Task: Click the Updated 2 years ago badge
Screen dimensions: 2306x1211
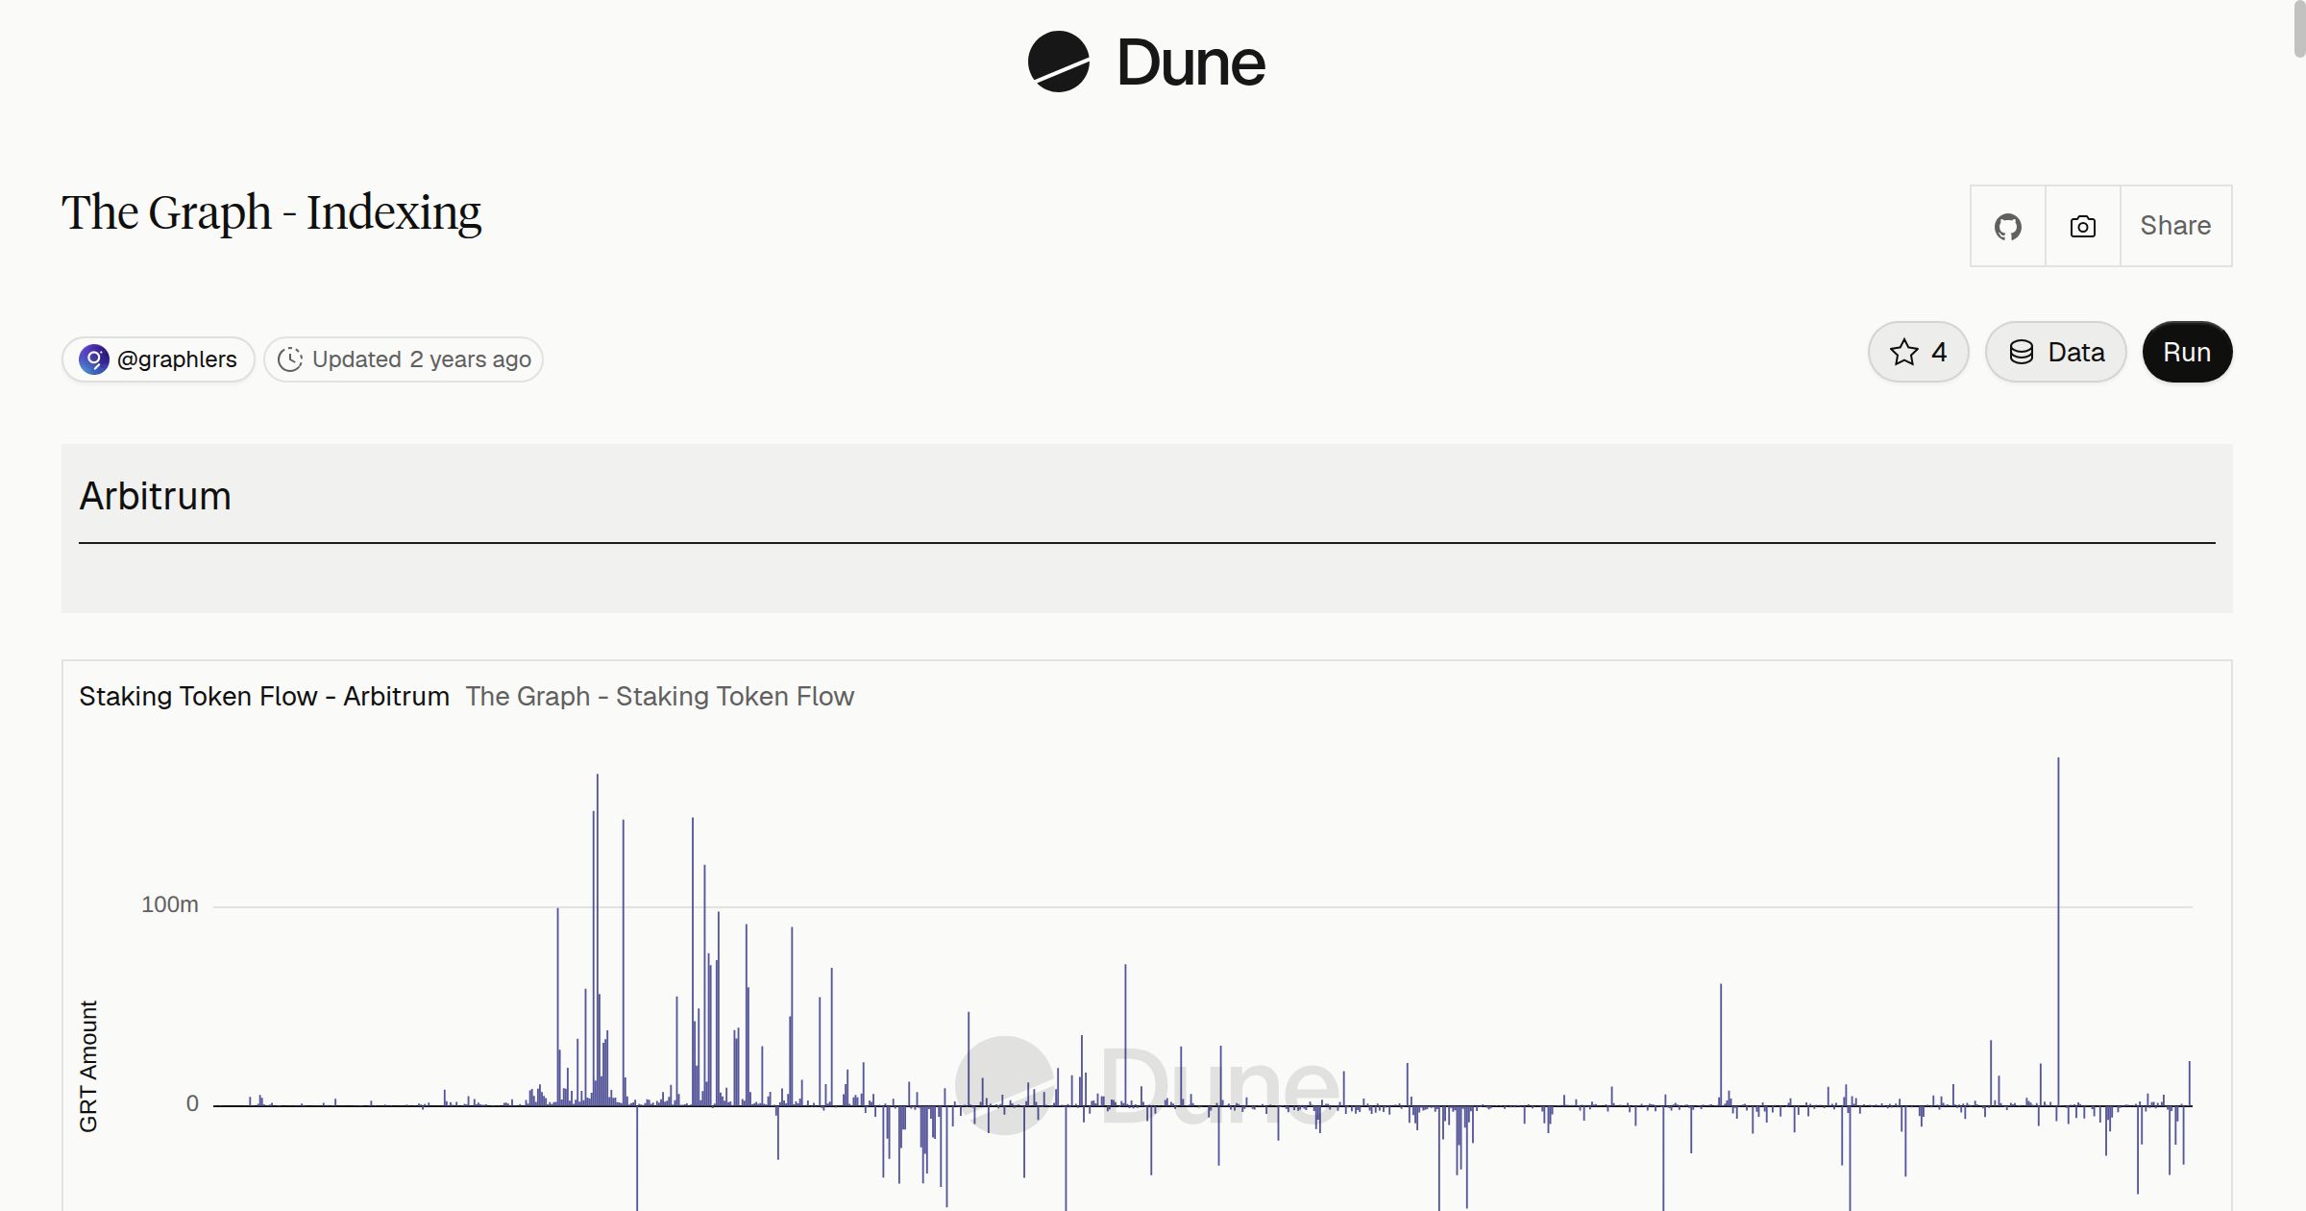Action: (x=404, y=359)
